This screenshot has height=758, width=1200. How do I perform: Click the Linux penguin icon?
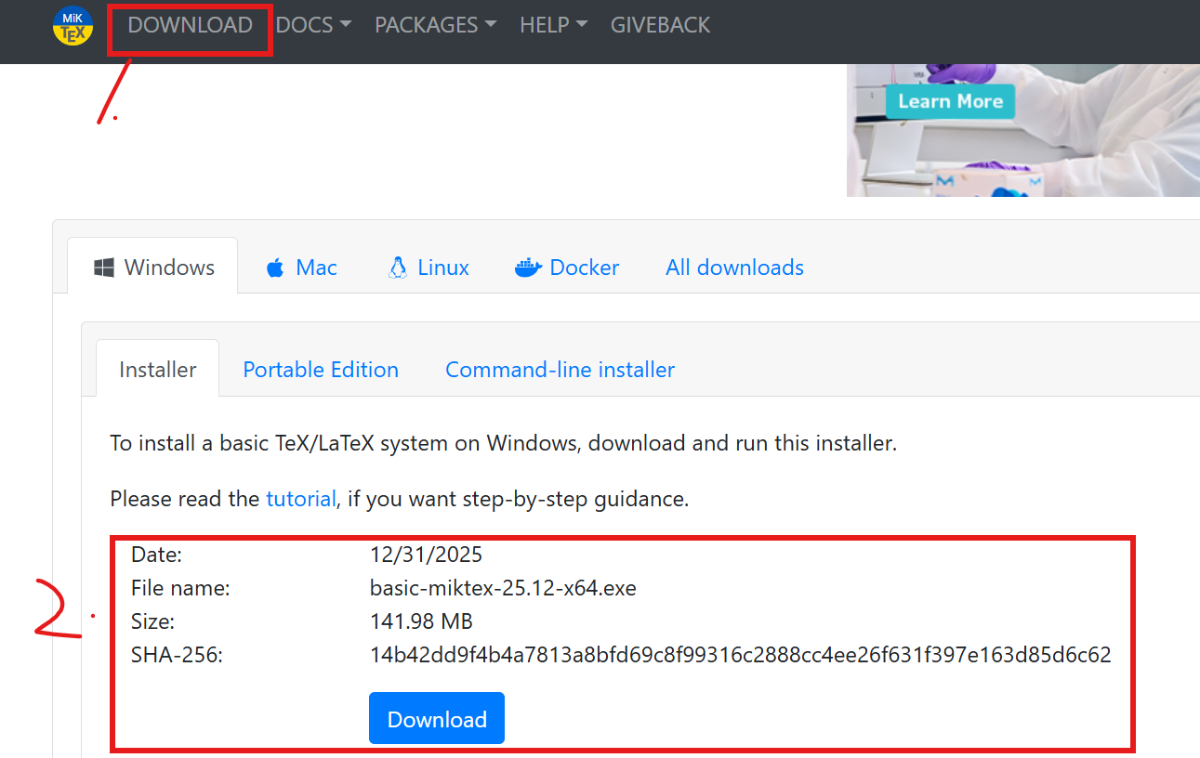pos(398,268)
